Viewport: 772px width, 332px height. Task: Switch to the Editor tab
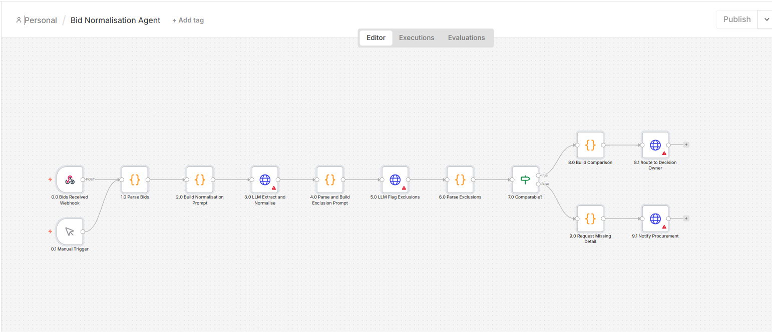coord(376,38)
